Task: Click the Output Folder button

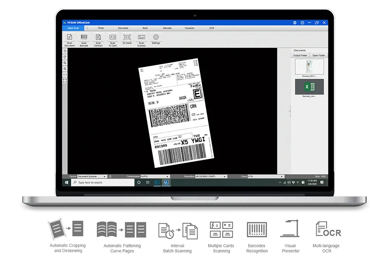Action: tap(300, 55)
